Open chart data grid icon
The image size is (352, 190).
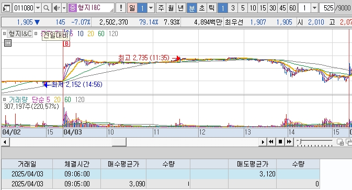coord(8,43)
